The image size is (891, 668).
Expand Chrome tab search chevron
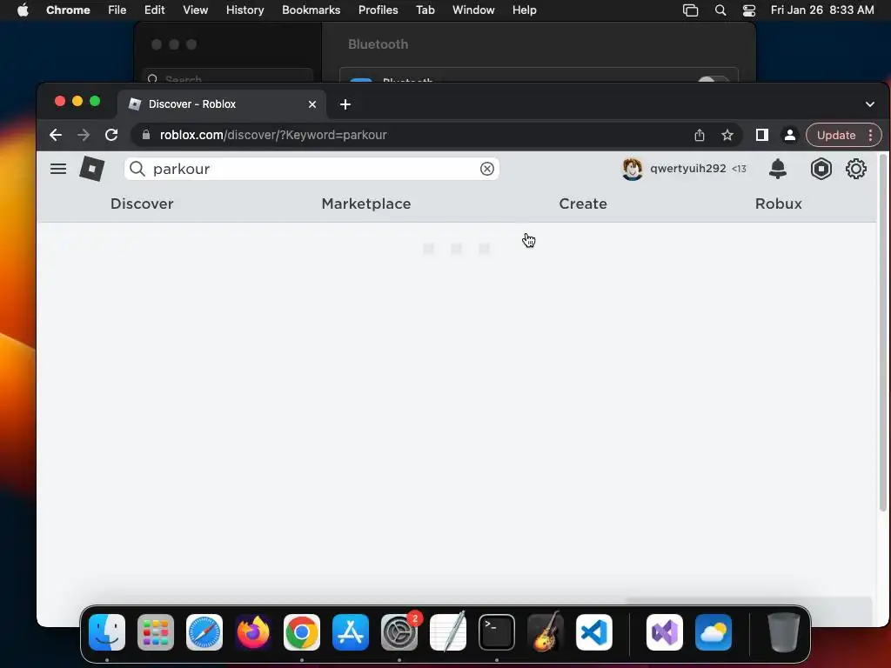coord(870,104)
